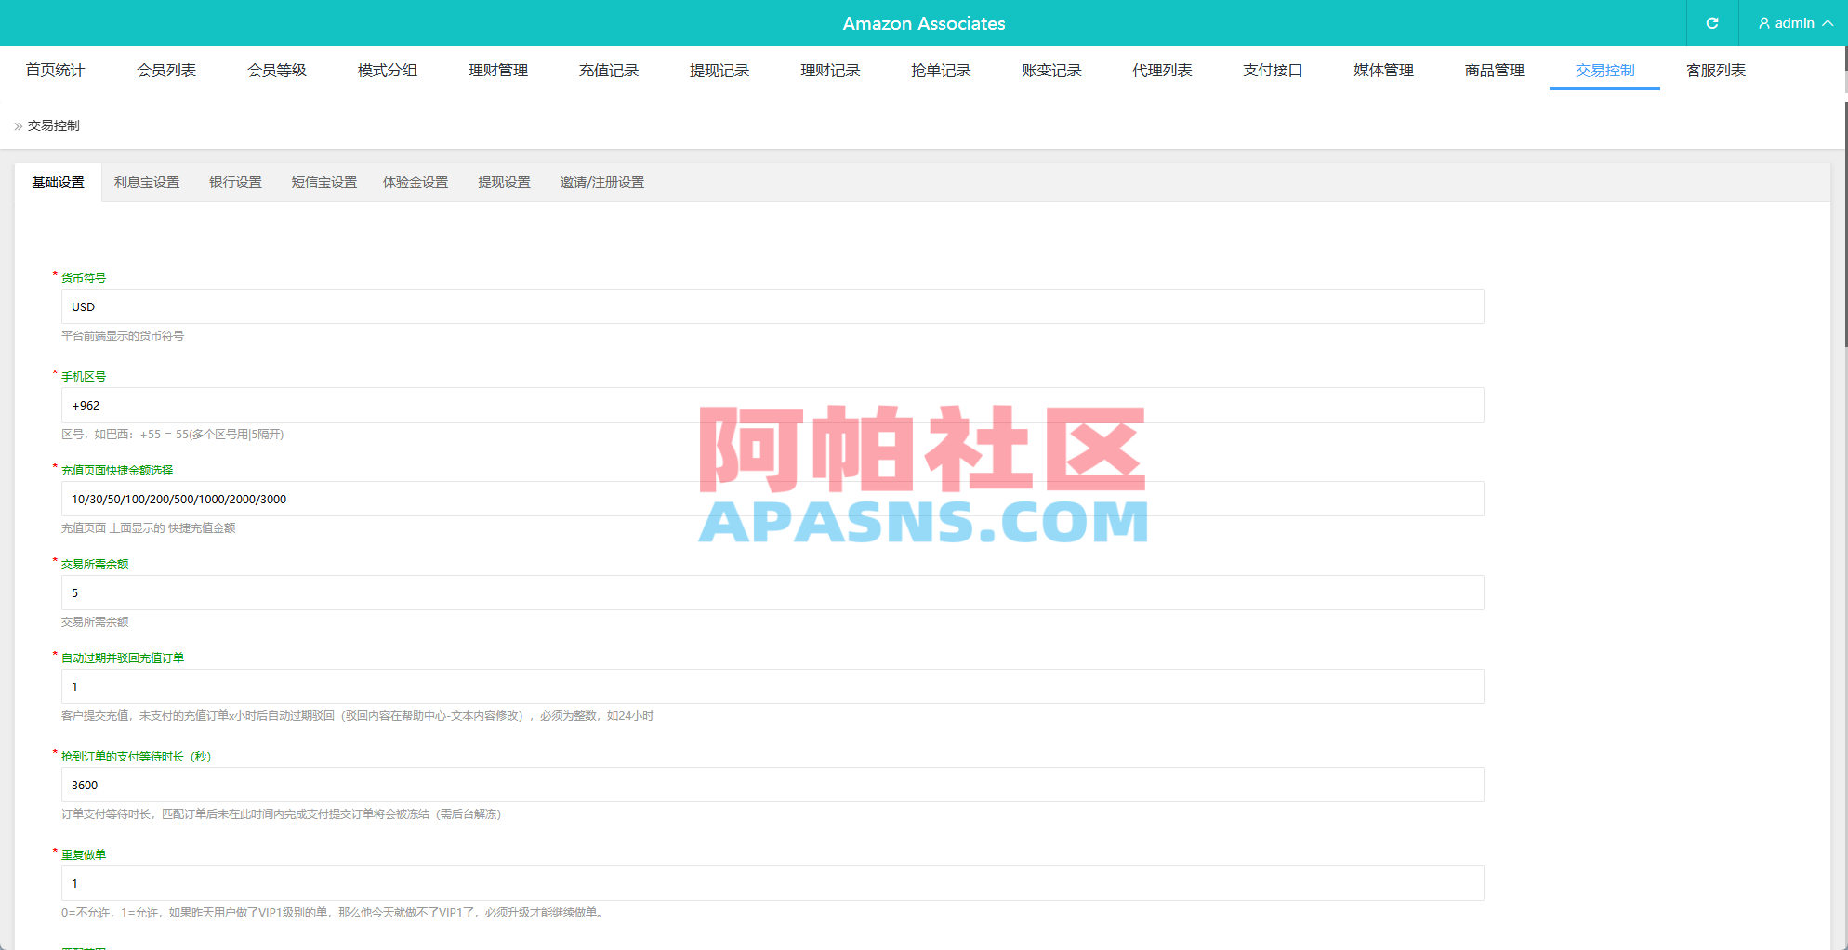Select 模式分组 in top navigation

(388, 71)
